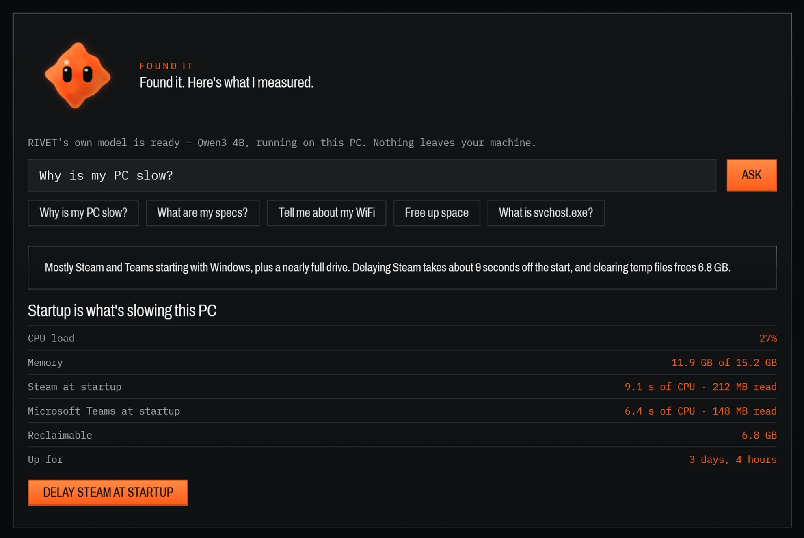804x538 pixels.
Task: Click the answer summary about Steam and Teams
Action: (402, 268)
